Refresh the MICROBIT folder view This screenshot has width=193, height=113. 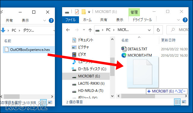[158, 30]
